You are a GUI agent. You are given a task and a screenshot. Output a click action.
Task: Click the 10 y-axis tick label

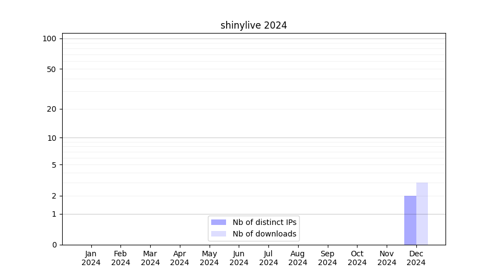click(x=51, y=138)
